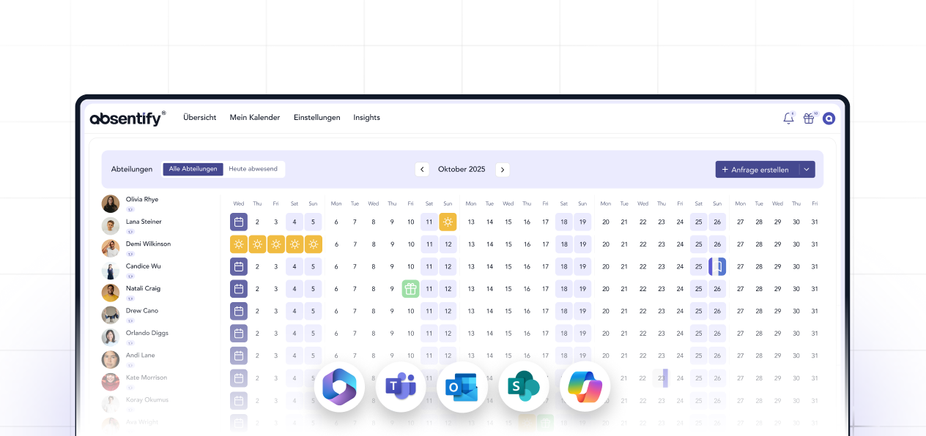This screenshot has height=436, width=926.
Task: Open Mein Kalender menu
Action: point(255,118)
